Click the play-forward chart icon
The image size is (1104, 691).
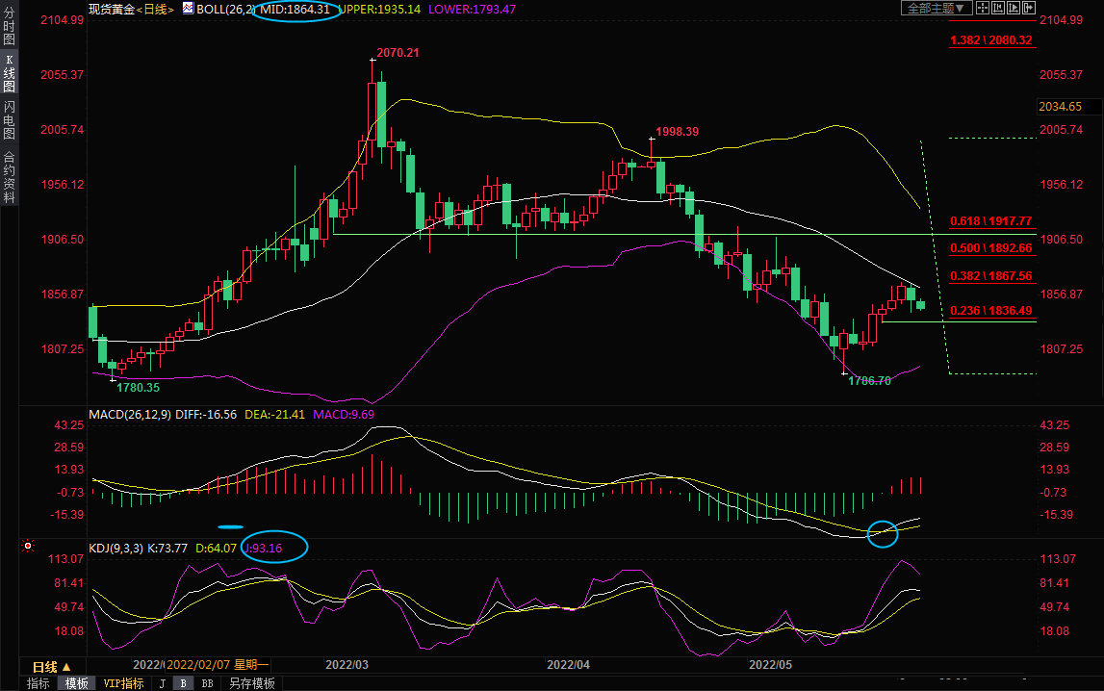pyautogui.click(x=1013, y=8)
